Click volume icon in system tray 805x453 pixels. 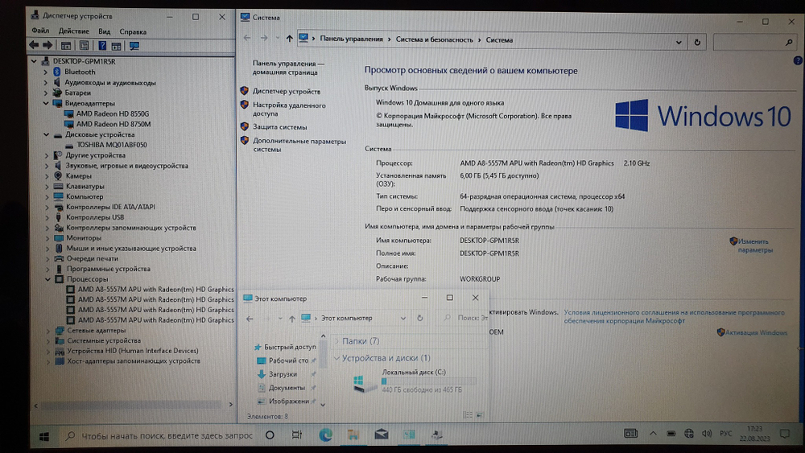point(707,434)
